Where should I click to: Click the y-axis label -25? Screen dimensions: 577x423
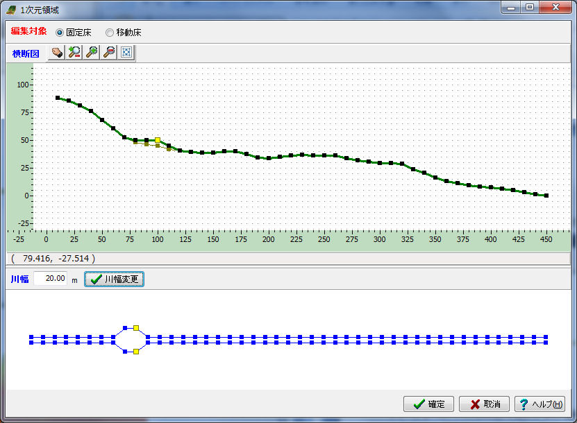click(23, 223)
